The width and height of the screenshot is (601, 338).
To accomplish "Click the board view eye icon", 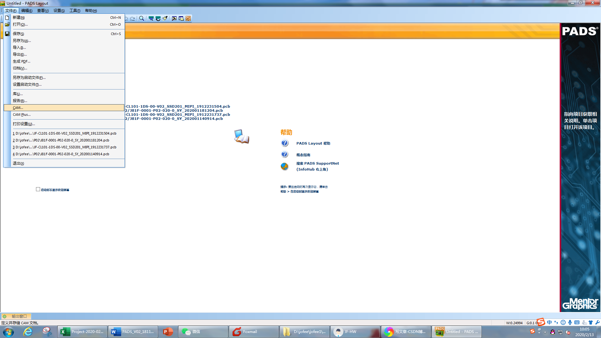I will coord(151,18).
